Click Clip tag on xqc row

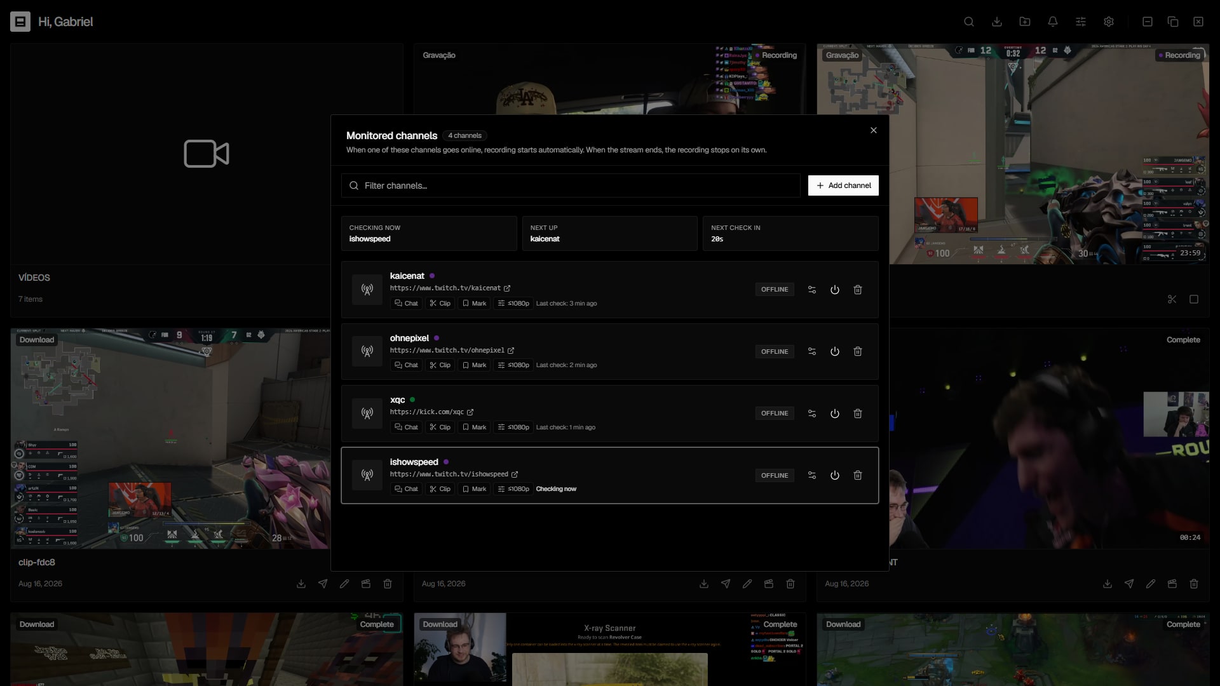440,427
